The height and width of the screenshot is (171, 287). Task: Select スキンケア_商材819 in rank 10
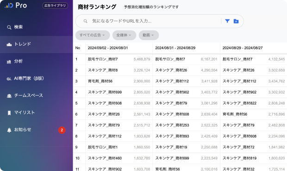[x=239, y=158]
